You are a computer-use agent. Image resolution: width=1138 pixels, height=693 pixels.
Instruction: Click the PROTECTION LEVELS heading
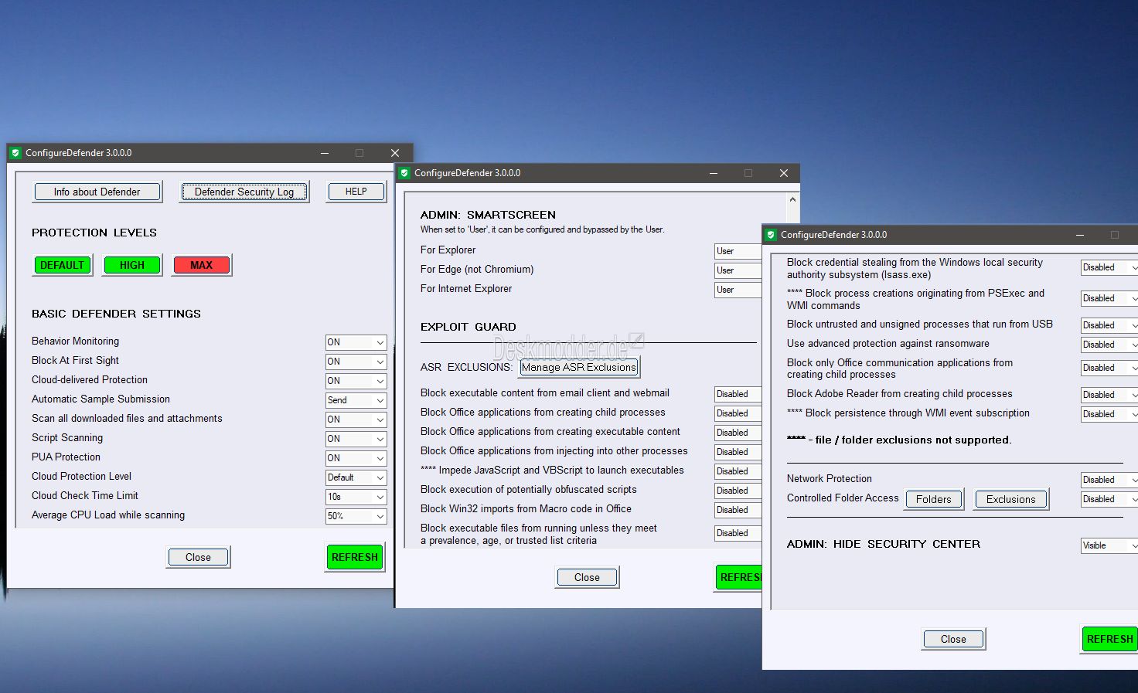point(94,233)
